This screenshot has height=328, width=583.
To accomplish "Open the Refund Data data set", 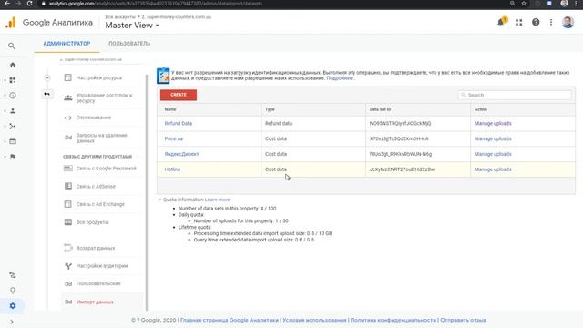I will tap(179, 123).
